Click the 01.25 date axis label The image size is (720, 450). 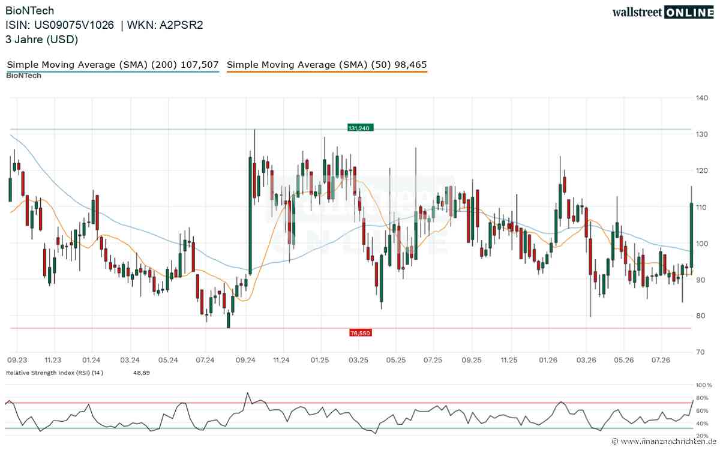tap(320, 360)
